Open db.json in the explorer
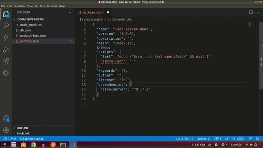This screenshot has height=148, width=263. click(x=25, y=30)
